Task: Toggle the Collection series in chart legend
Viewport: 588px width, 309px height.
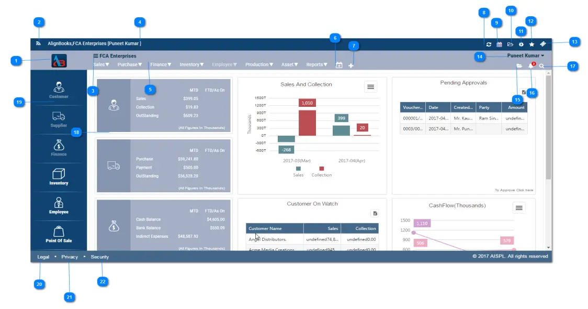Action: tap(321, 172)
